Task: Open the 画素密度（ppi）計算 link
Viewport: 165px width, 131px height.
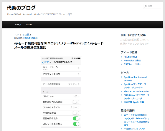Action: click(x=134, y=102)
